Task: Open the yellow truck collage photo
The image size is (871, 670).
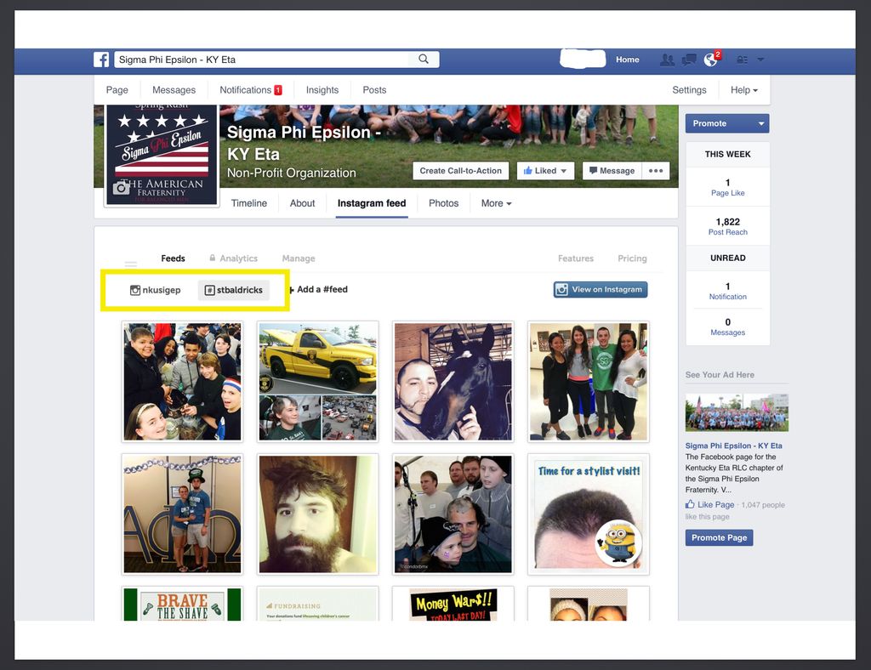Action: coord(318,382)
